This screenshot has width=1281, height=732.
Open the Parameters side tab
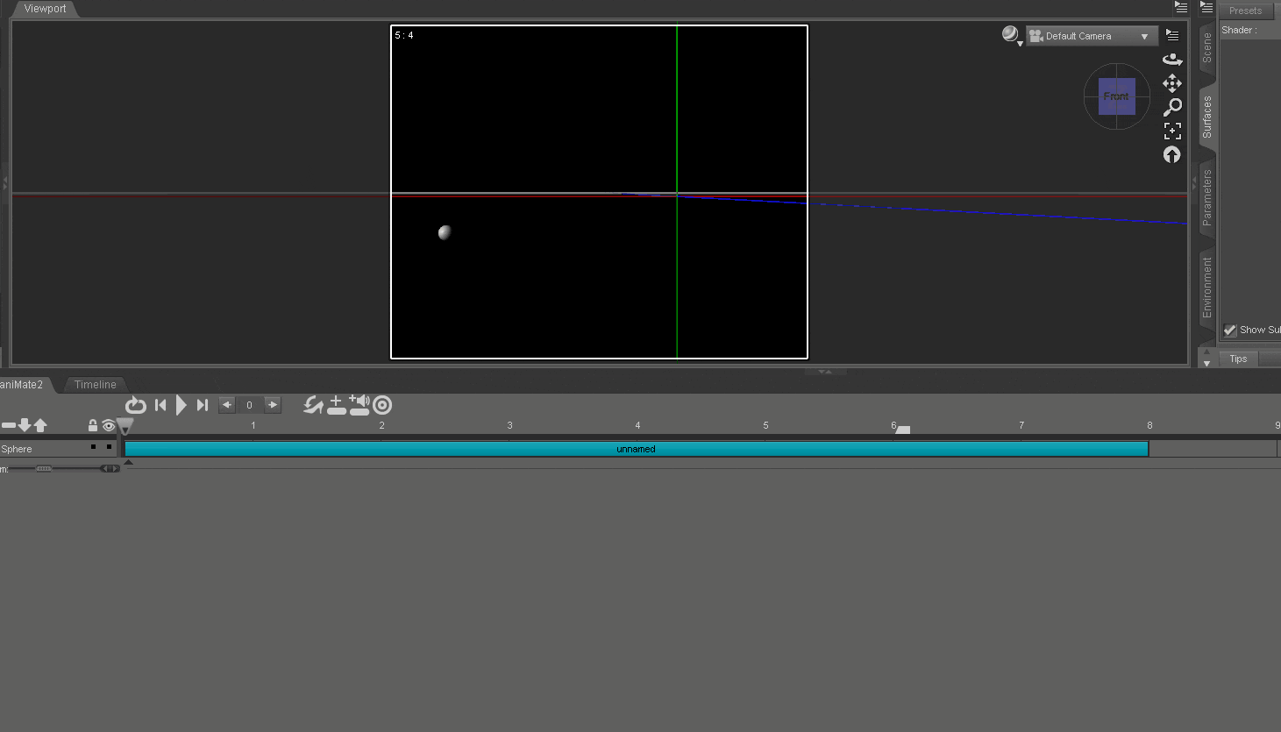coord(1206,195)
